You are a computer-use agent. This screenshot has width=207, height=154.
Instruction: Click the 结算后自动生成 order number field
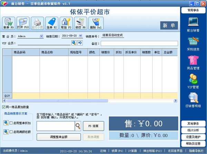pyautogui.click(x=112, y=35)
